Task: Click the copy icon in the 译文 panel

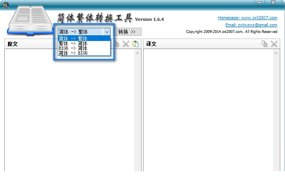Action: [x=265, y=44]
